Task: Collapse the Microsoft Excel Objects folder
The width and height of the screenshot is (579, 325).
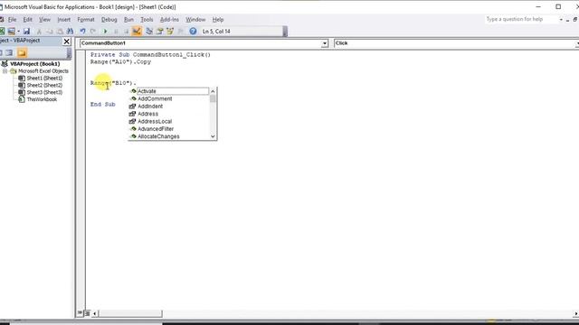Action: click(x=5, y=71)
